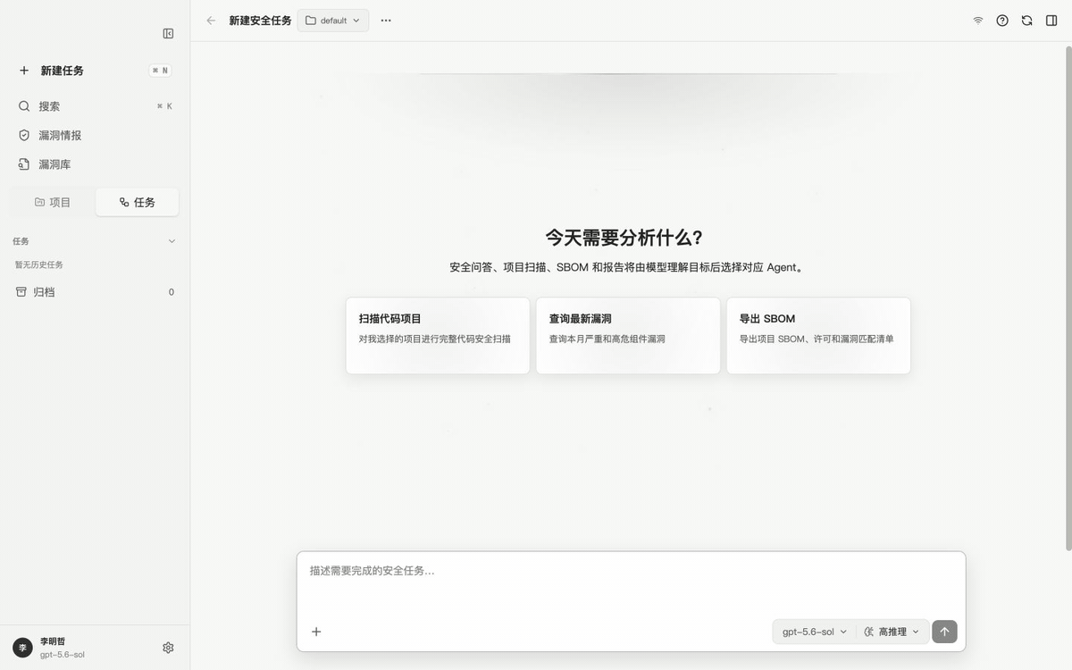Click the vertical scrollbar on right edge
1072x670 pixels.
1068,297
